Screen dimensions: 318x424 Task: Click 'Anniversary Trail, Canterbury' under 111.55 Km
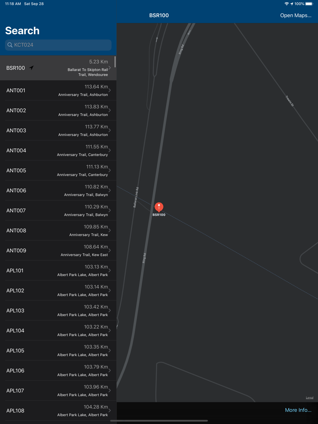pos(82,155)
